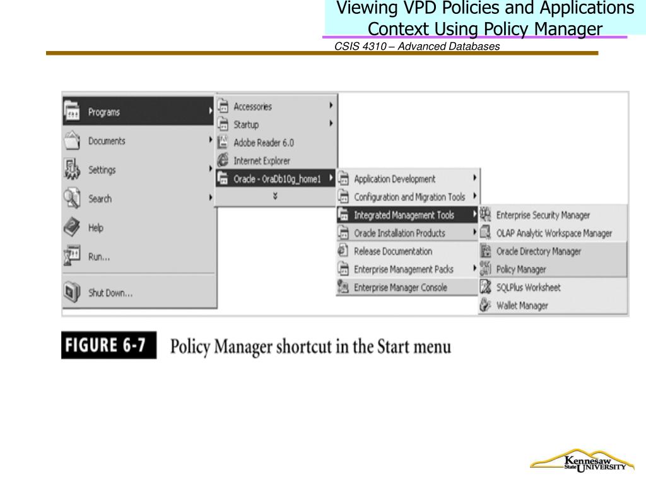Open Release Documentation entry
The height and width of the screenshot is (484, 646).
(408, 251)
